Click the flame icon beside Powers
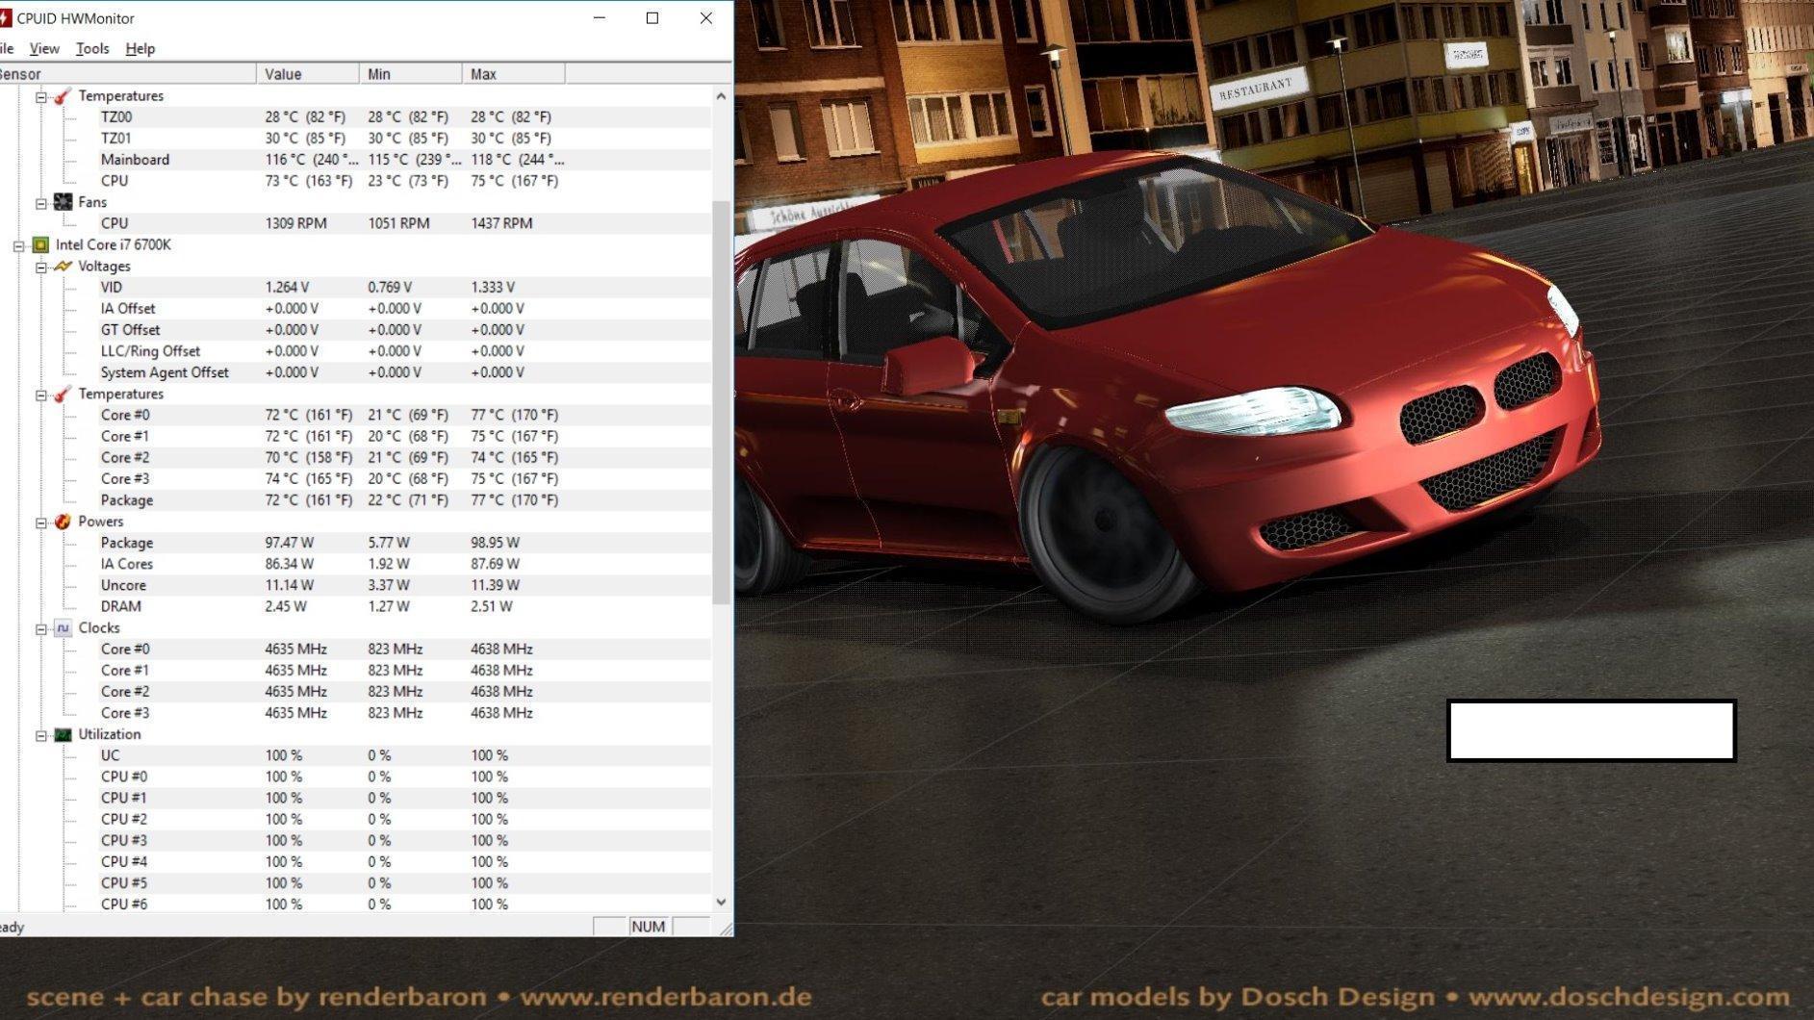1814x1020 pixels. [x=63, y=522]
